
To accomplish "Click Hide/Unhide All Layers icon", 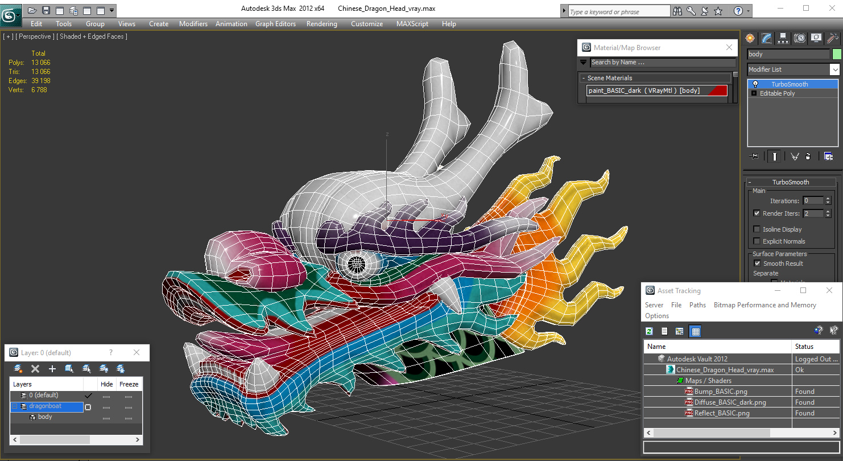I will [104, 369].
